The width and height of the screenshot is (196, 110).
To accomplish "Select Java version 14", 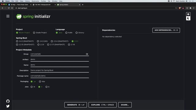I will (32, 87).
